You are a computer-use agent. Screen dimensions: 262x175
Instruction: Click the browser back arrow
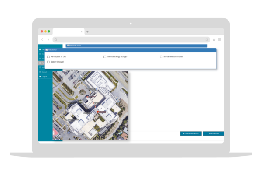point(42,39)
